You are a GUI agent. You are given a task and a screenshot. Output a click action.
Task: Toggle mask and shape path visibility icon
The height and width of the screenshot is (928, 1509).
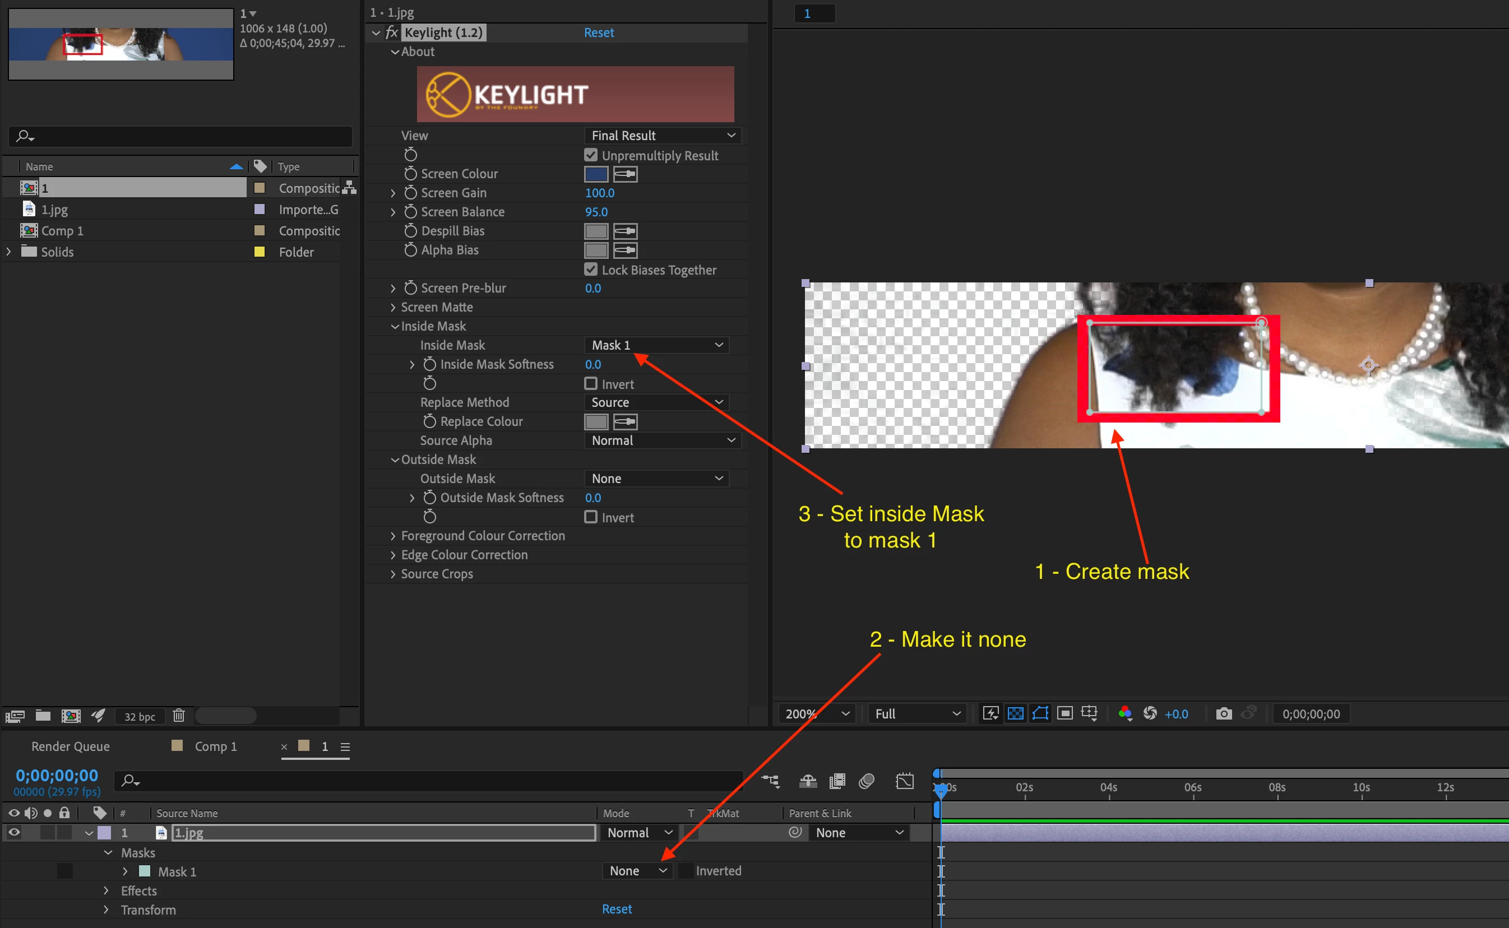click(1040, 713)
